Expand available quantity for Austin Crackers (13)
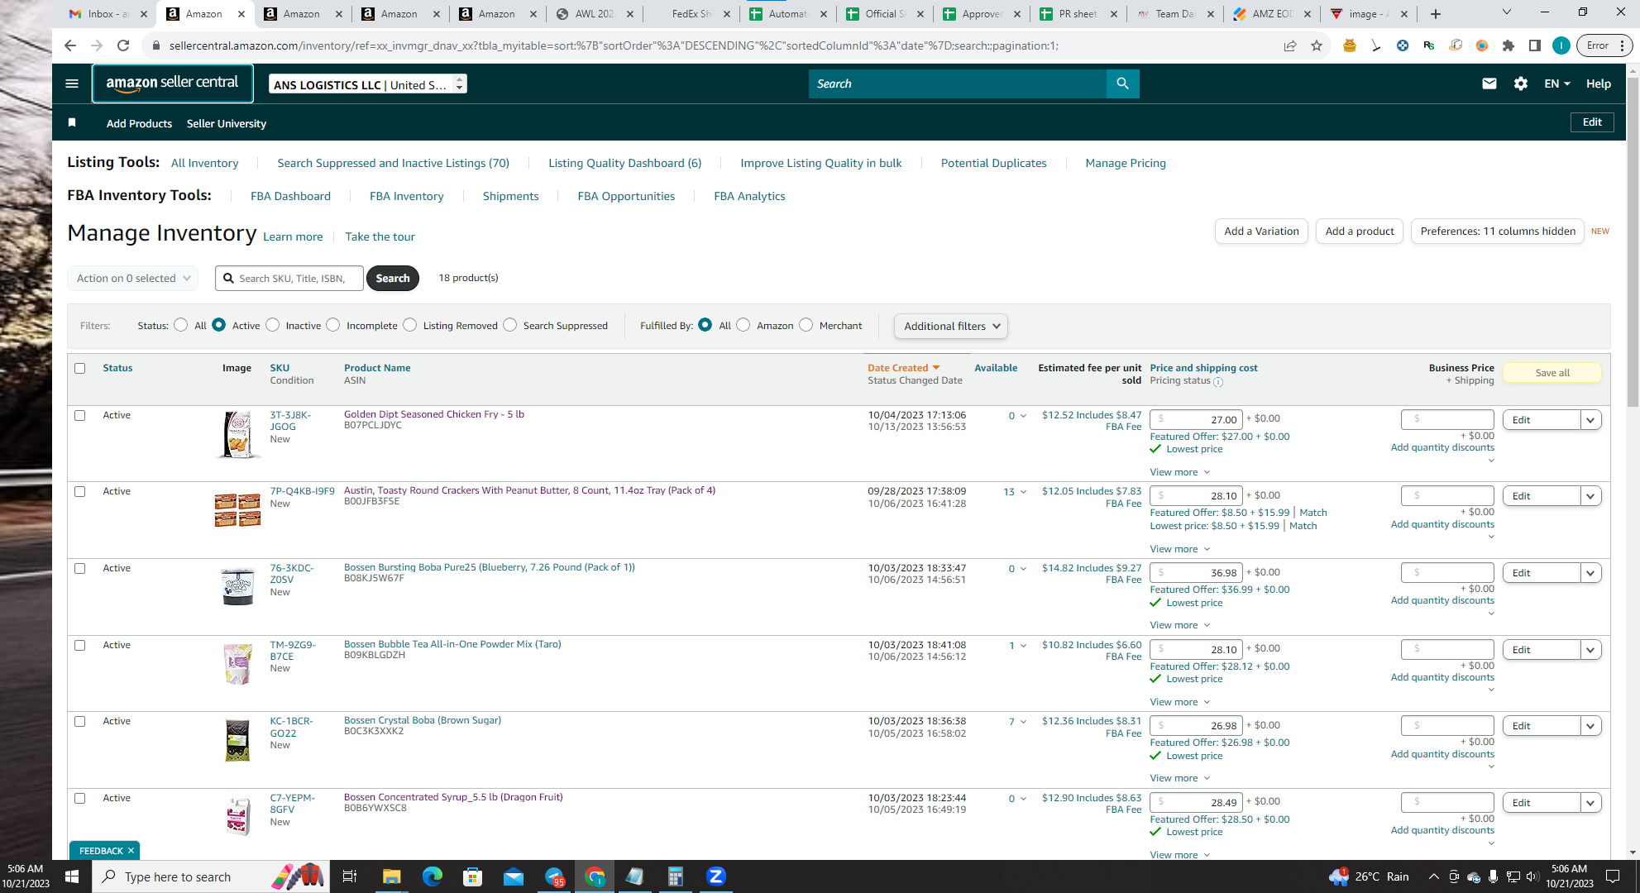This screenshot has height=893, width=1640. point(1023,492)
